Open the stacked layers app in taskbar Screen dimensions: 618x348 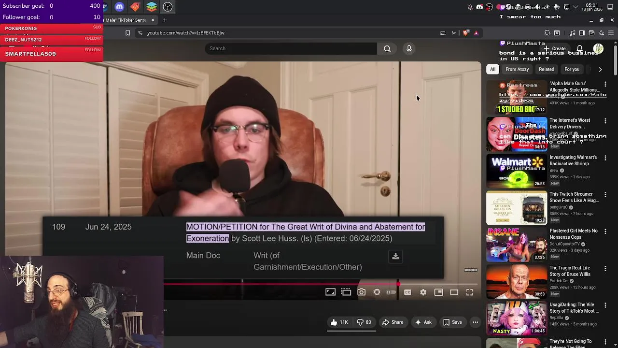152,7
